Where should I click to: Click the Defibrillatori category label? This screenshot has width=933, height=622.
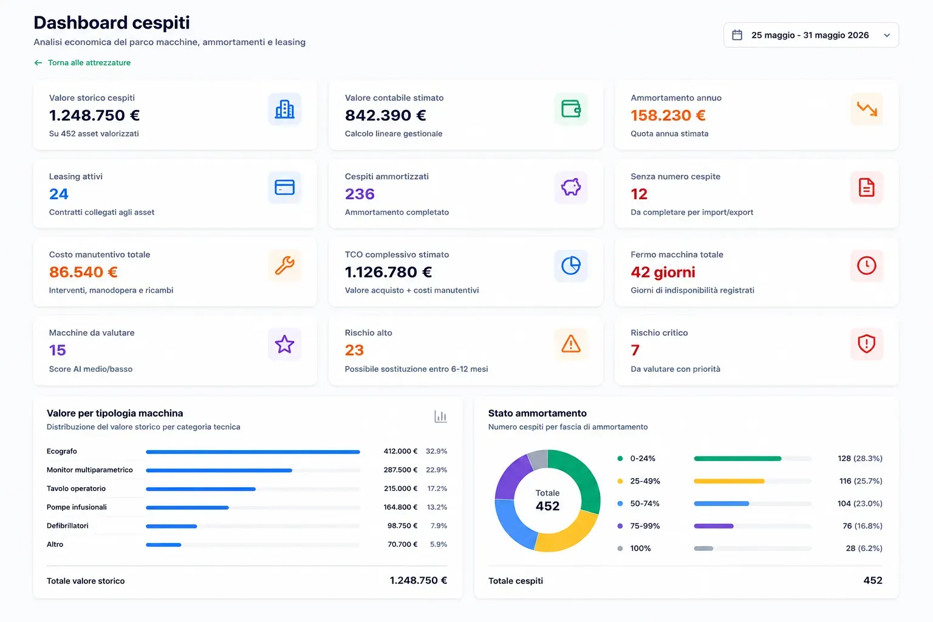point(67,526)
